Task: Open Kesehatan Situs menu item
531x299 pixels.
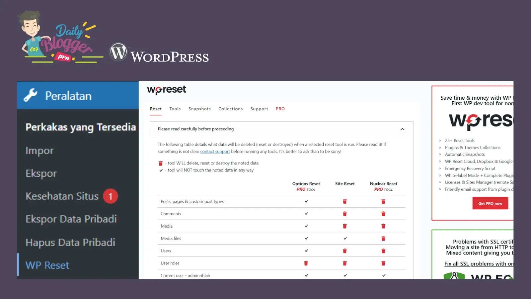Action: (x=62, y=196)
